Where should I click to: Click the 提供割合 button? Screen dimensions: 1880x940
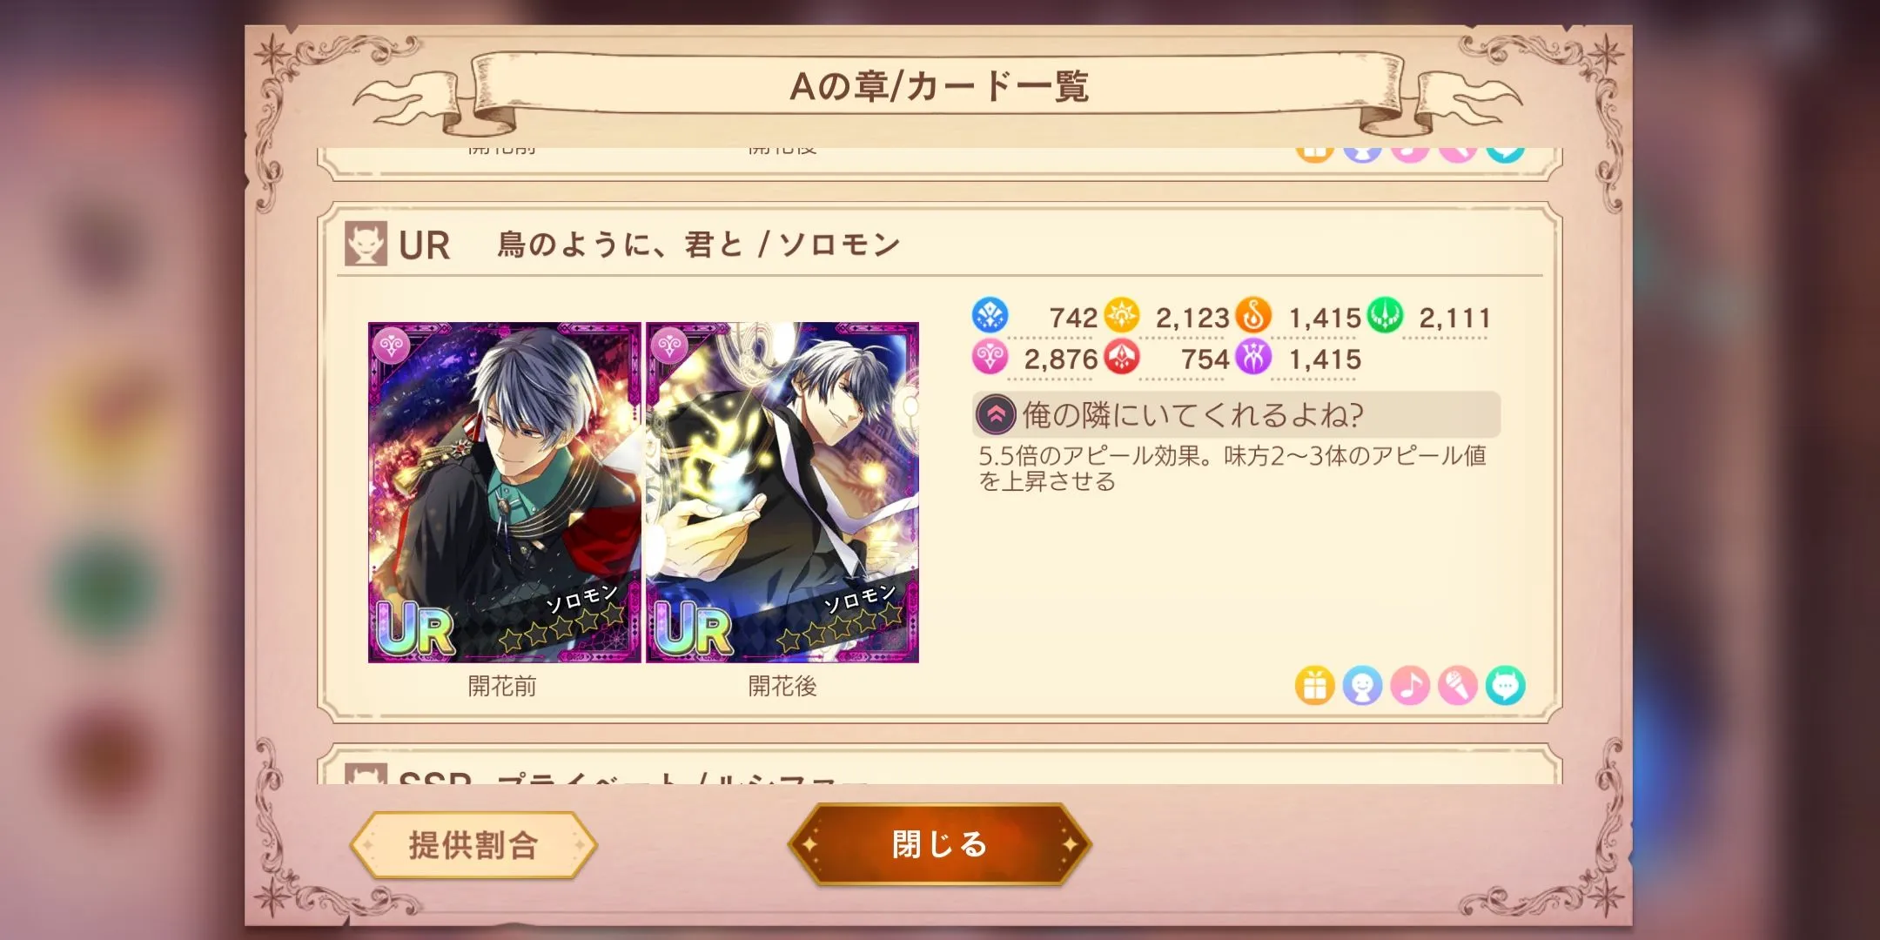tap(473, 845)
